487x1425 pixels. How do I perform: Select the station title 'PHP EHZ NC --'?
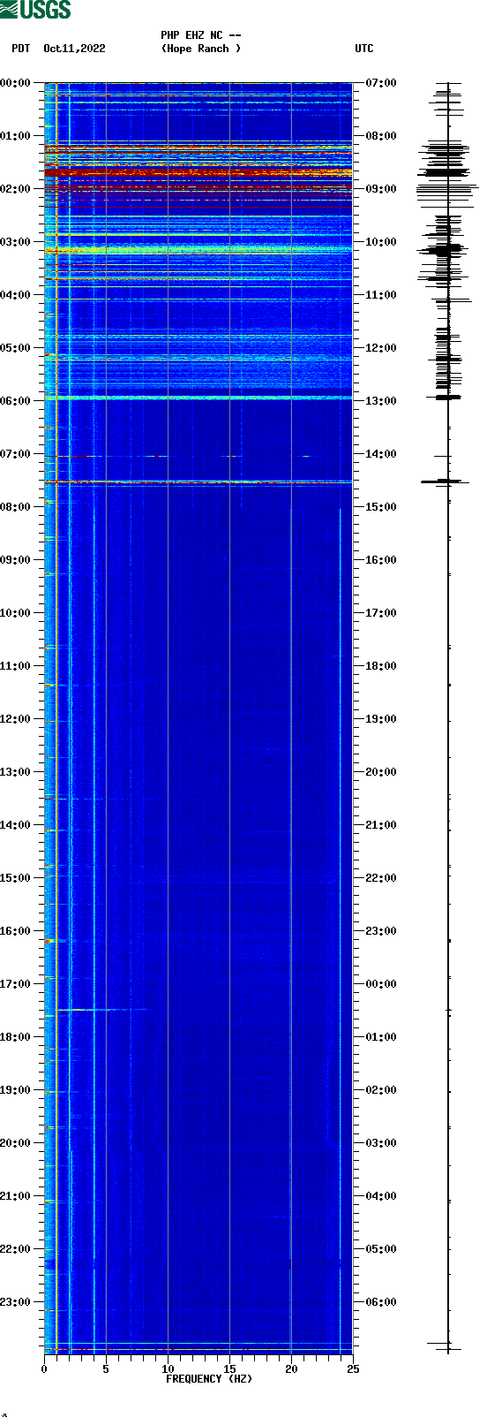[x=201, y=35]
